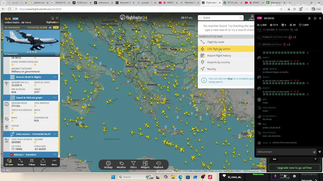The height and width of the screenshot is (181, 323).
Task: Close the live stream chat panel
Action: tap(320, 18)
